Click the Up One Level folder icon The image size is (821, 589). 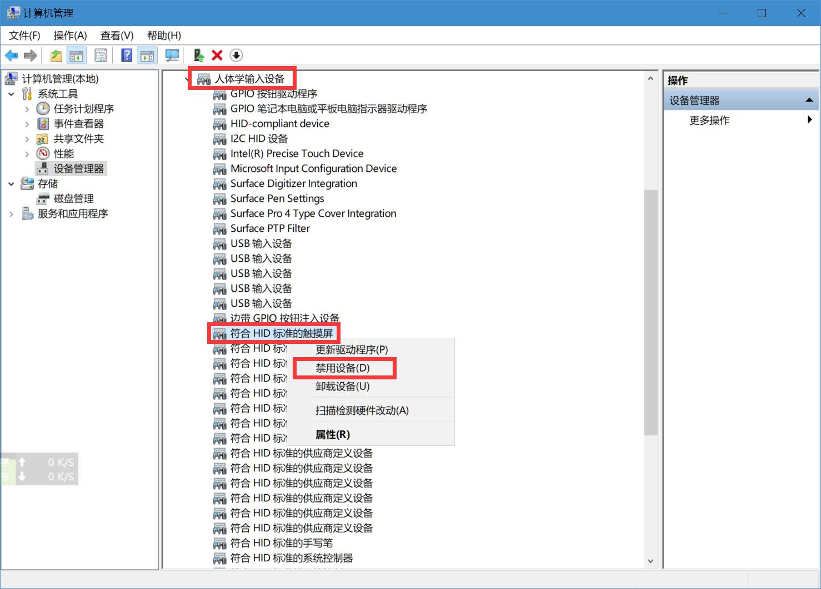tap(56, 55)
